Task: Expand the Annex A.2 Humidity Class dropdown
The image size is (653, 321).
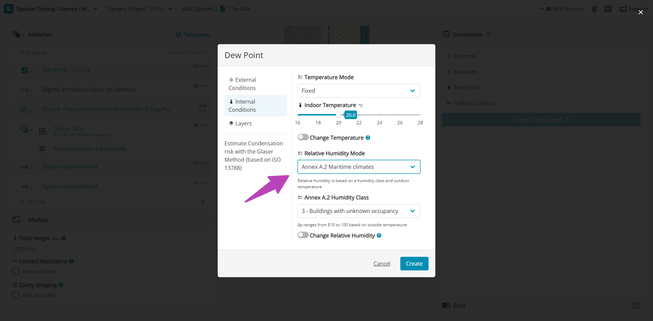Action: [x=359, y=211]
